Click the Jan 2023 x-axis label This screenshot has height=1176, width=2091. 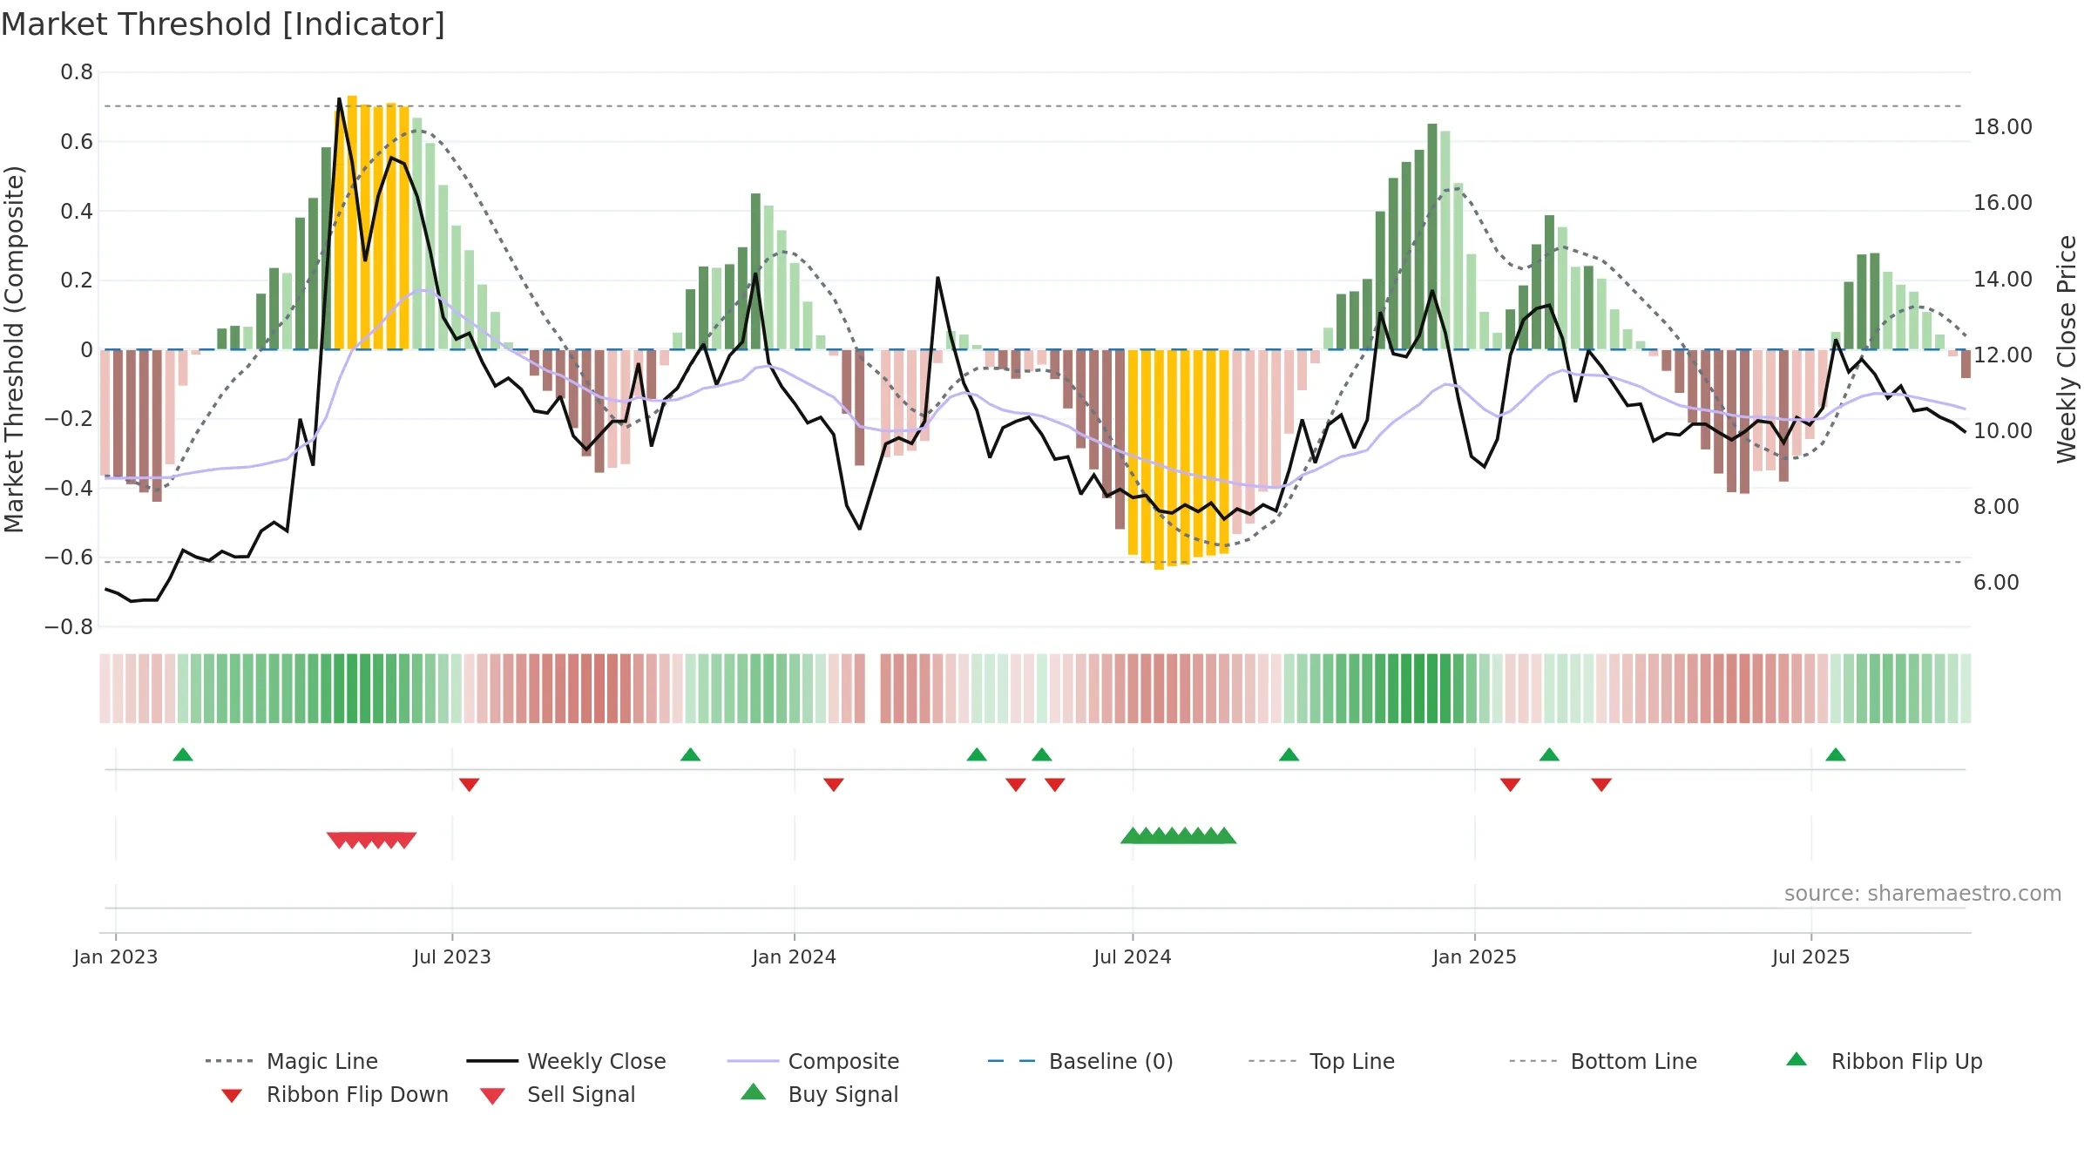click(x=116, y=957)
